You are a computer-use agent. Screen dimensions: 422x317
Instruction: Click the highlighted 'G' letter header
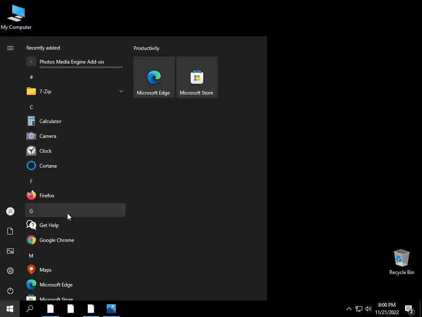75,210
